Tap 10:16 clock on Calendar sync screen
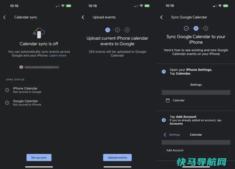The image size is (235, 169). 14,6
